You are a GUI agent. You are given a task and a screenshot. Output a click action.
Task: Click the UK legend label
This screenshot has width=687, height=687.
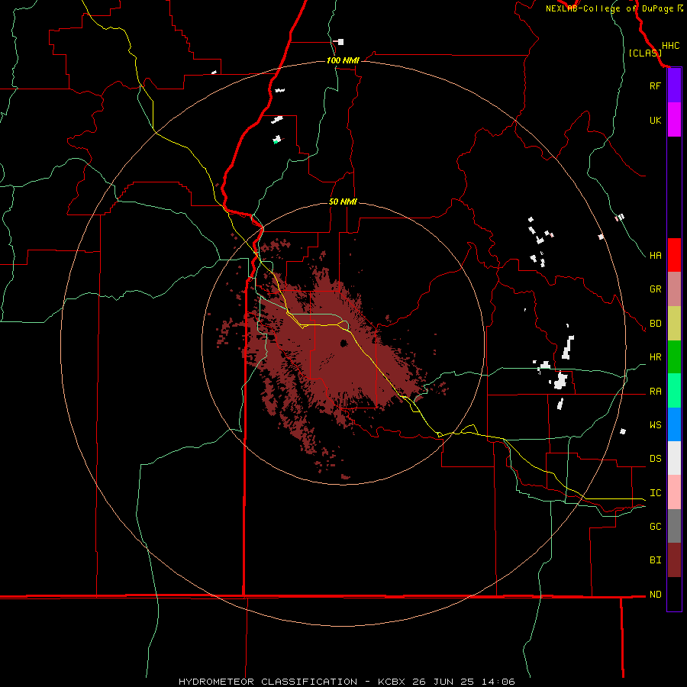tap(655, 120)
